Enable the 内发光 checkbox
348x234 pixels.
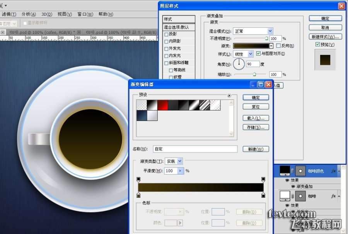(x=166, y=56)
